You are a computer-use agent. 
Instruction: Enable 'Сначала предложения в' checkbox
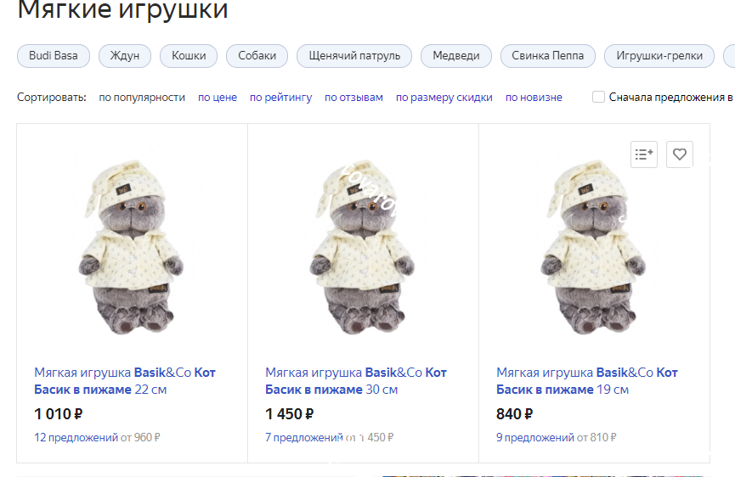(x=598, y=97)
